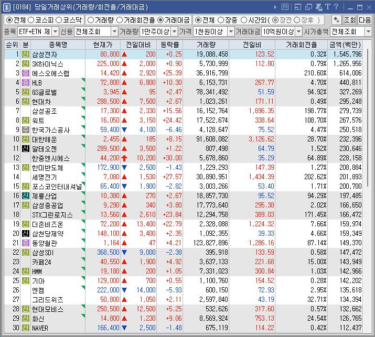Sort by the 거래회전율 column header
This screenshot has height=337, width=375.
(301, 45)
